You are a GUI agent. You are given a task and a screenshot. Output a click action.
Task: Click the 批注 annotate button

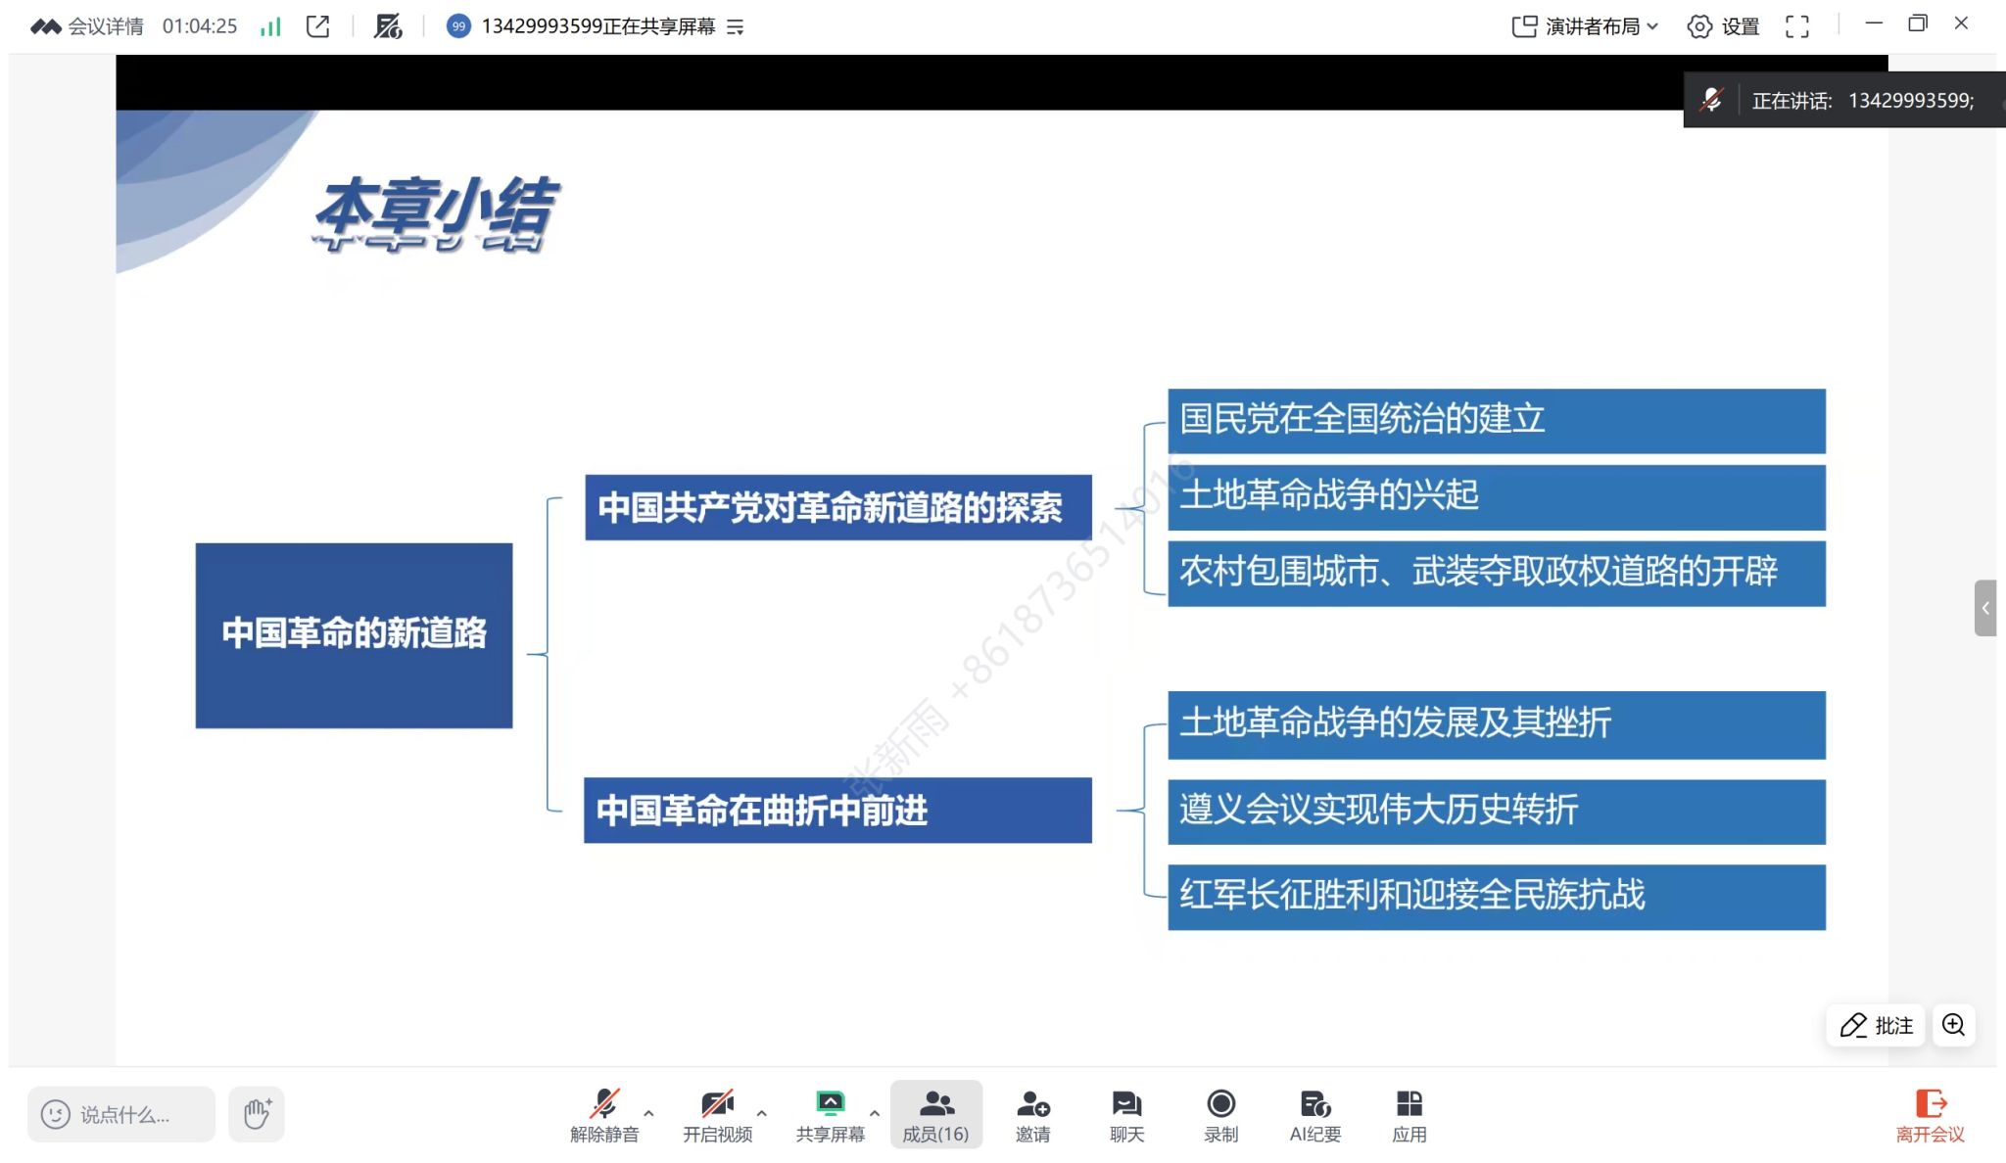point(1876,1025)
